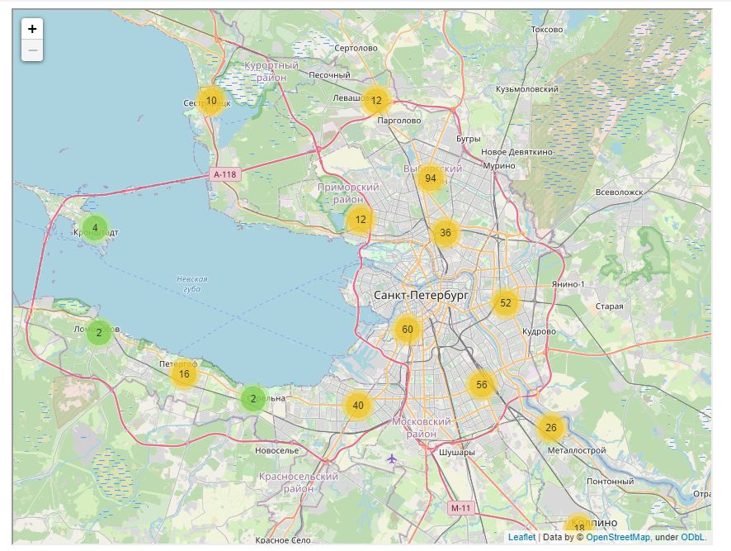Click the Янино-1 label
Screen dimensions: 731x551
pyautogui.click(x=568, y=284)
